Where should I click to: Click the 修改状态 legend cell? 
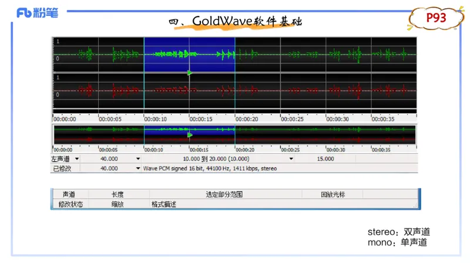pos(70,204)
